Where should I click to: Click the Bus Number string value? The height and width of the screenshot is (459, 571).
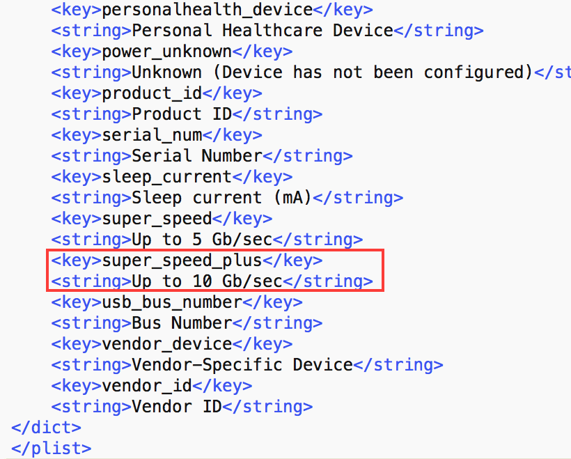(182, 323)
